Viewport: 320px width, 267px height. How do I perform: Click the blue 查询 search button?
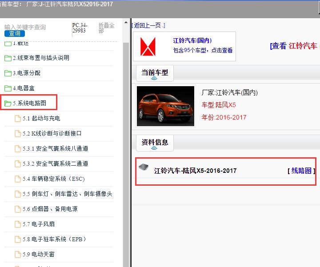[15, 33]
